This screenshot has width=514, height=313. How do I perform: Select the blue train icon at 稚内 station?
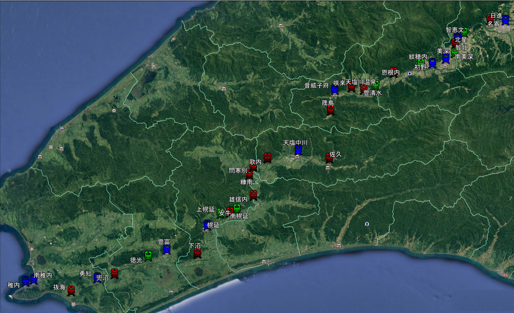click(x=26, y=281)
